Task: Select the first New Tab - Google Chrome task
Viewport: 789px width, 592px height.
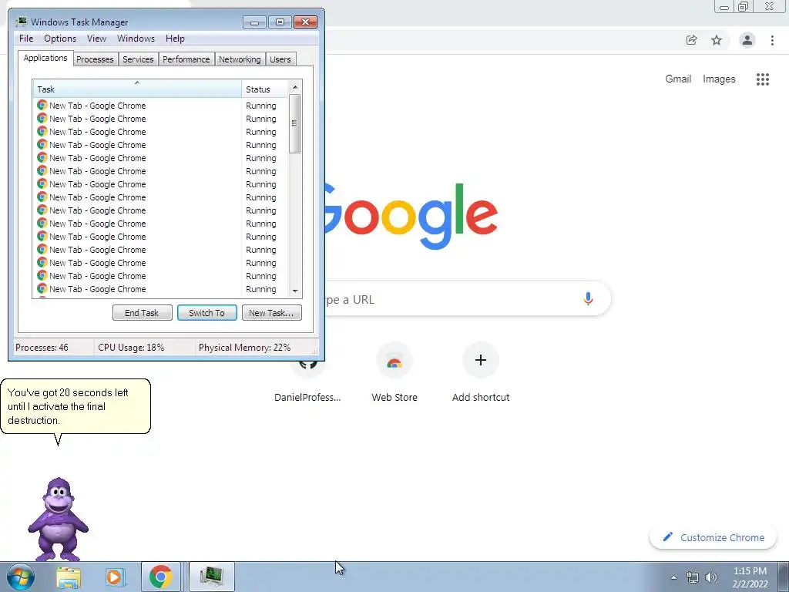Action: pyautogui.click(x=161, y=106)
